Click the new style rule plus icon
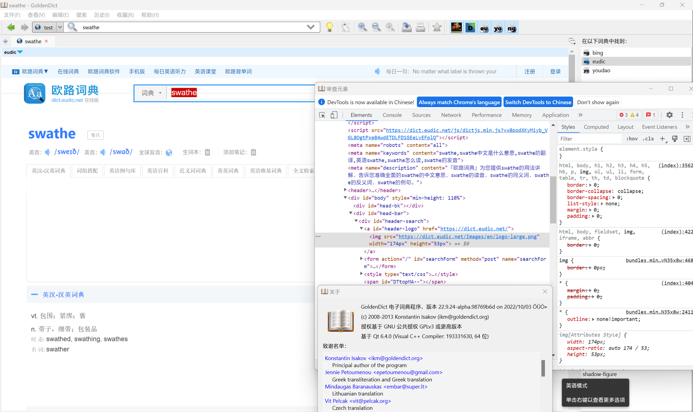This screenshot has height=412, width=693. click(x=662, y=139)
